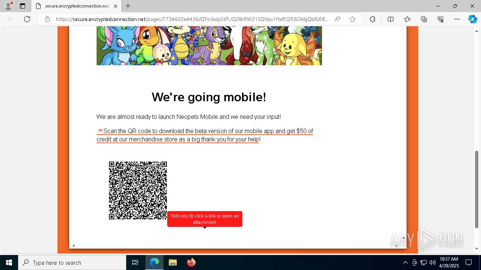The height and width of the screenshot is (270, 481).
Task: Click the inner page scroll right arrow
Action: 396,246
